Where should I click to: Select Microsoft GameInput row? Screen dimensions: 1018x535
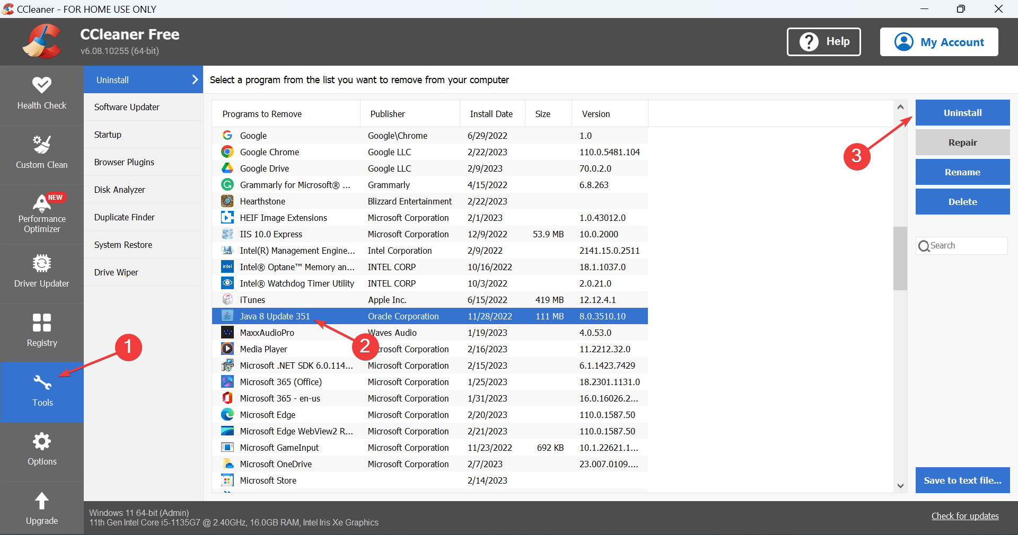[429, 448]
